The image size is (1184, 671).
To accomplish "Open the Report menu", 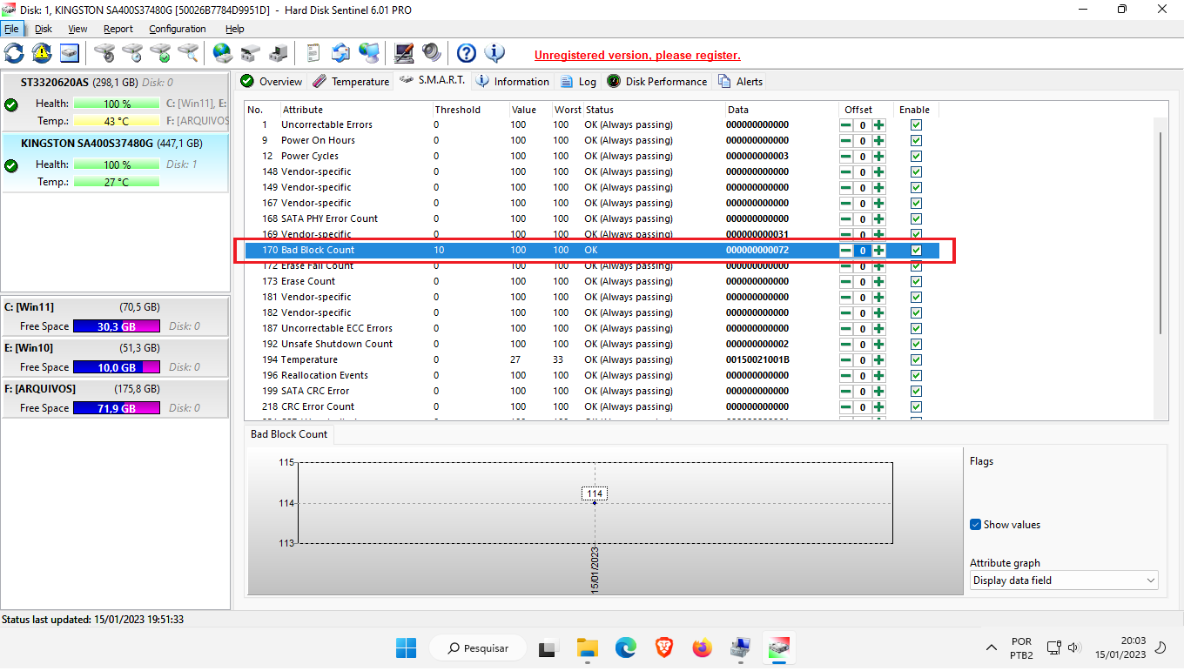I will tap(118, 29).
